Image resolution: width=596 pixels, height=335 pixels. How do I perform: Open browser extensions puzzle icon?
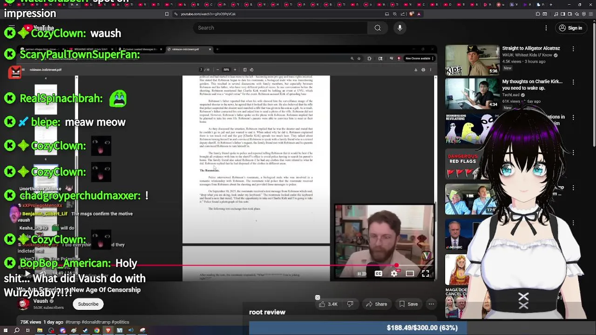[x=538, y=14]
